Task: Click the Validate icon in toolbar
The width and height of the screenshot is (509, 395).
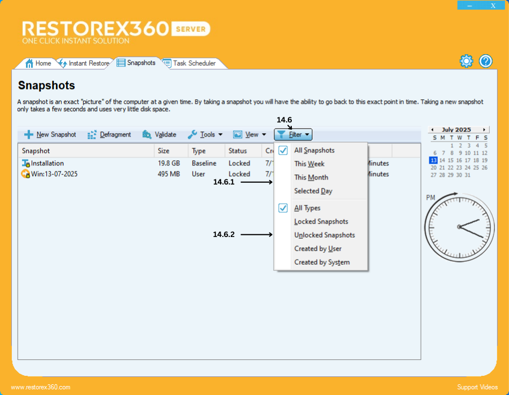Action: pos(146,134)
